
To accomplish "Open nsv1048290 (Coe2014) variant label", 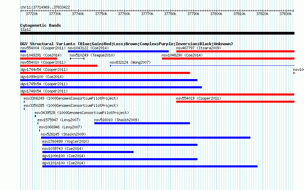I will click(x=182, y=55).
